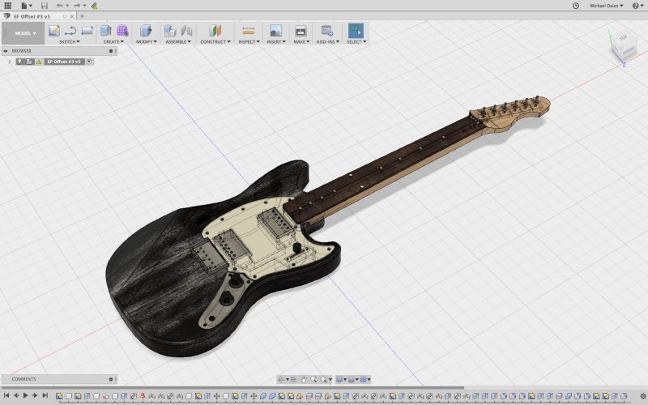The image size is (648, 405).
Task: Click the BROWSER panel options dot
Action: click(x=111, y=51)
